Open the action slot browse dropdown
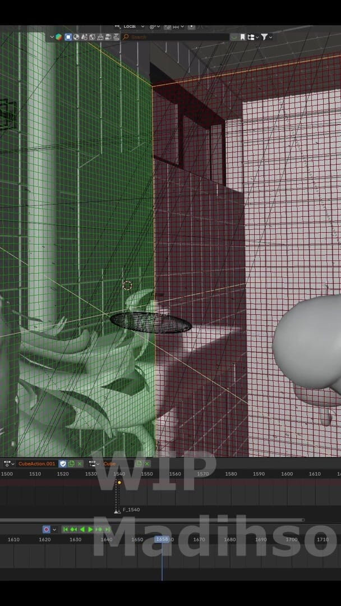Viewport: 341px width, 606px height. pyautogui.click(x=94, y=464)
